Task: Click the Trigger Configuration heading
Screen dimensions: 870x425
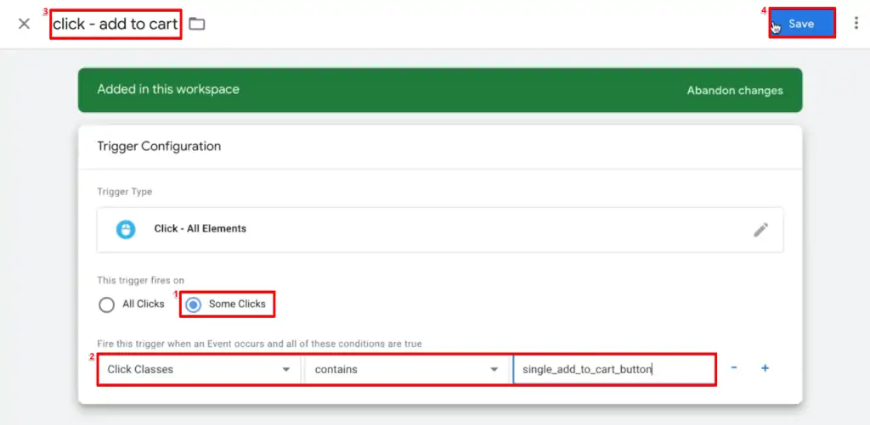Action: click(159, 146)
